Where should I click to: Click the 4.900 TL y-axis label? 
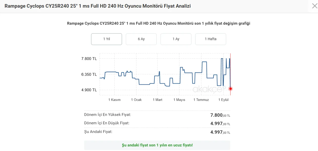[x=89, y=90]
